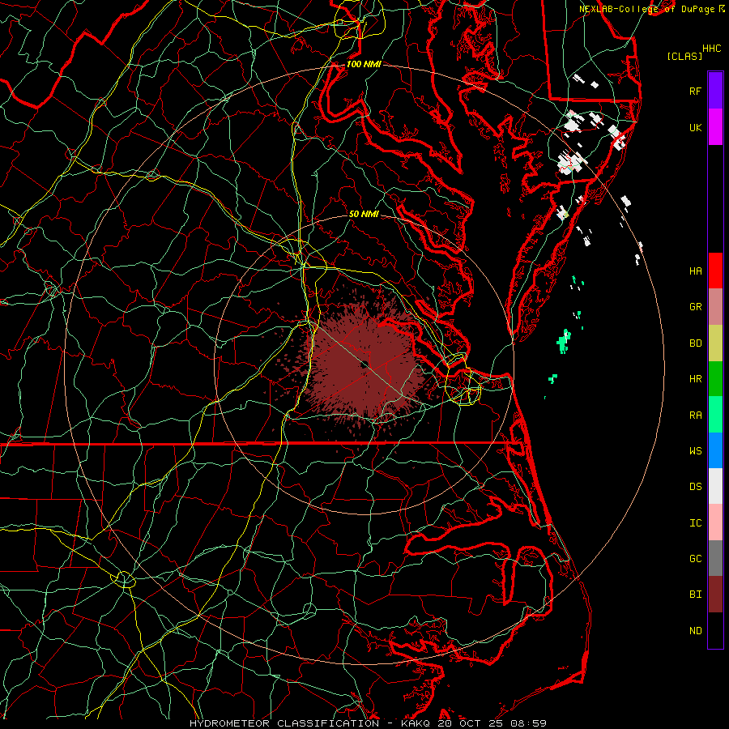Click the BD legend label
Screen dimensions: 729x729
coord(695,343)
